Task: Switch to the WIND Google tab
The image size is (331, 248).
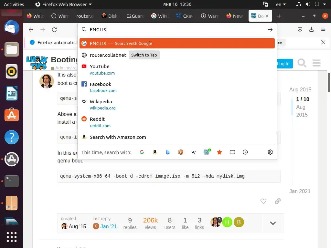Action: [160, 16]
